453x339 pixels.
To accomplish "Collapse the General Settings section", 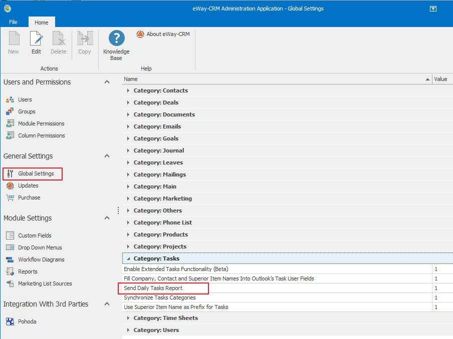I will pos(107,156).
